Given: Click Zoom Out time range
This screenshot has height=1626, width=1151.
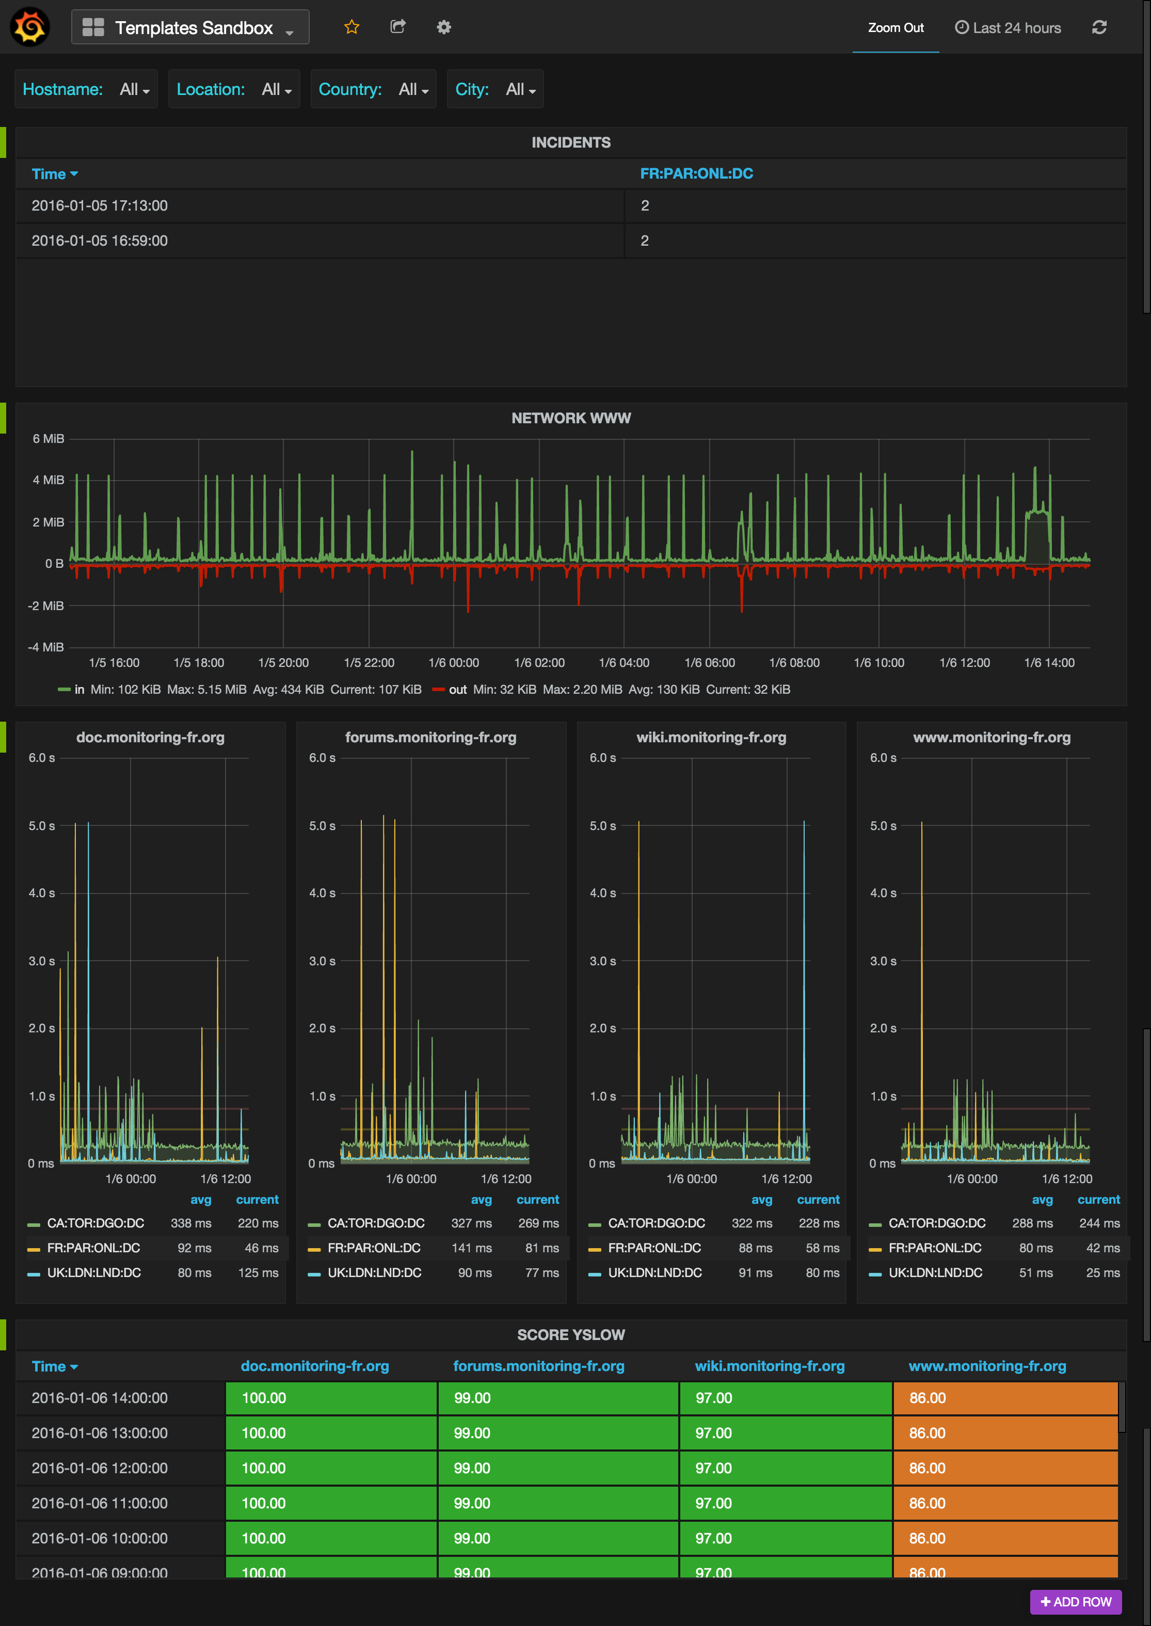Looking at the screenshot, I should coord(895,28).
